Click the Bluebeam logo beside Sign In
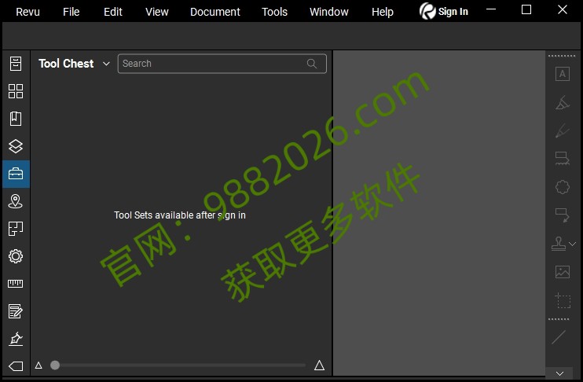 point(427,11)
